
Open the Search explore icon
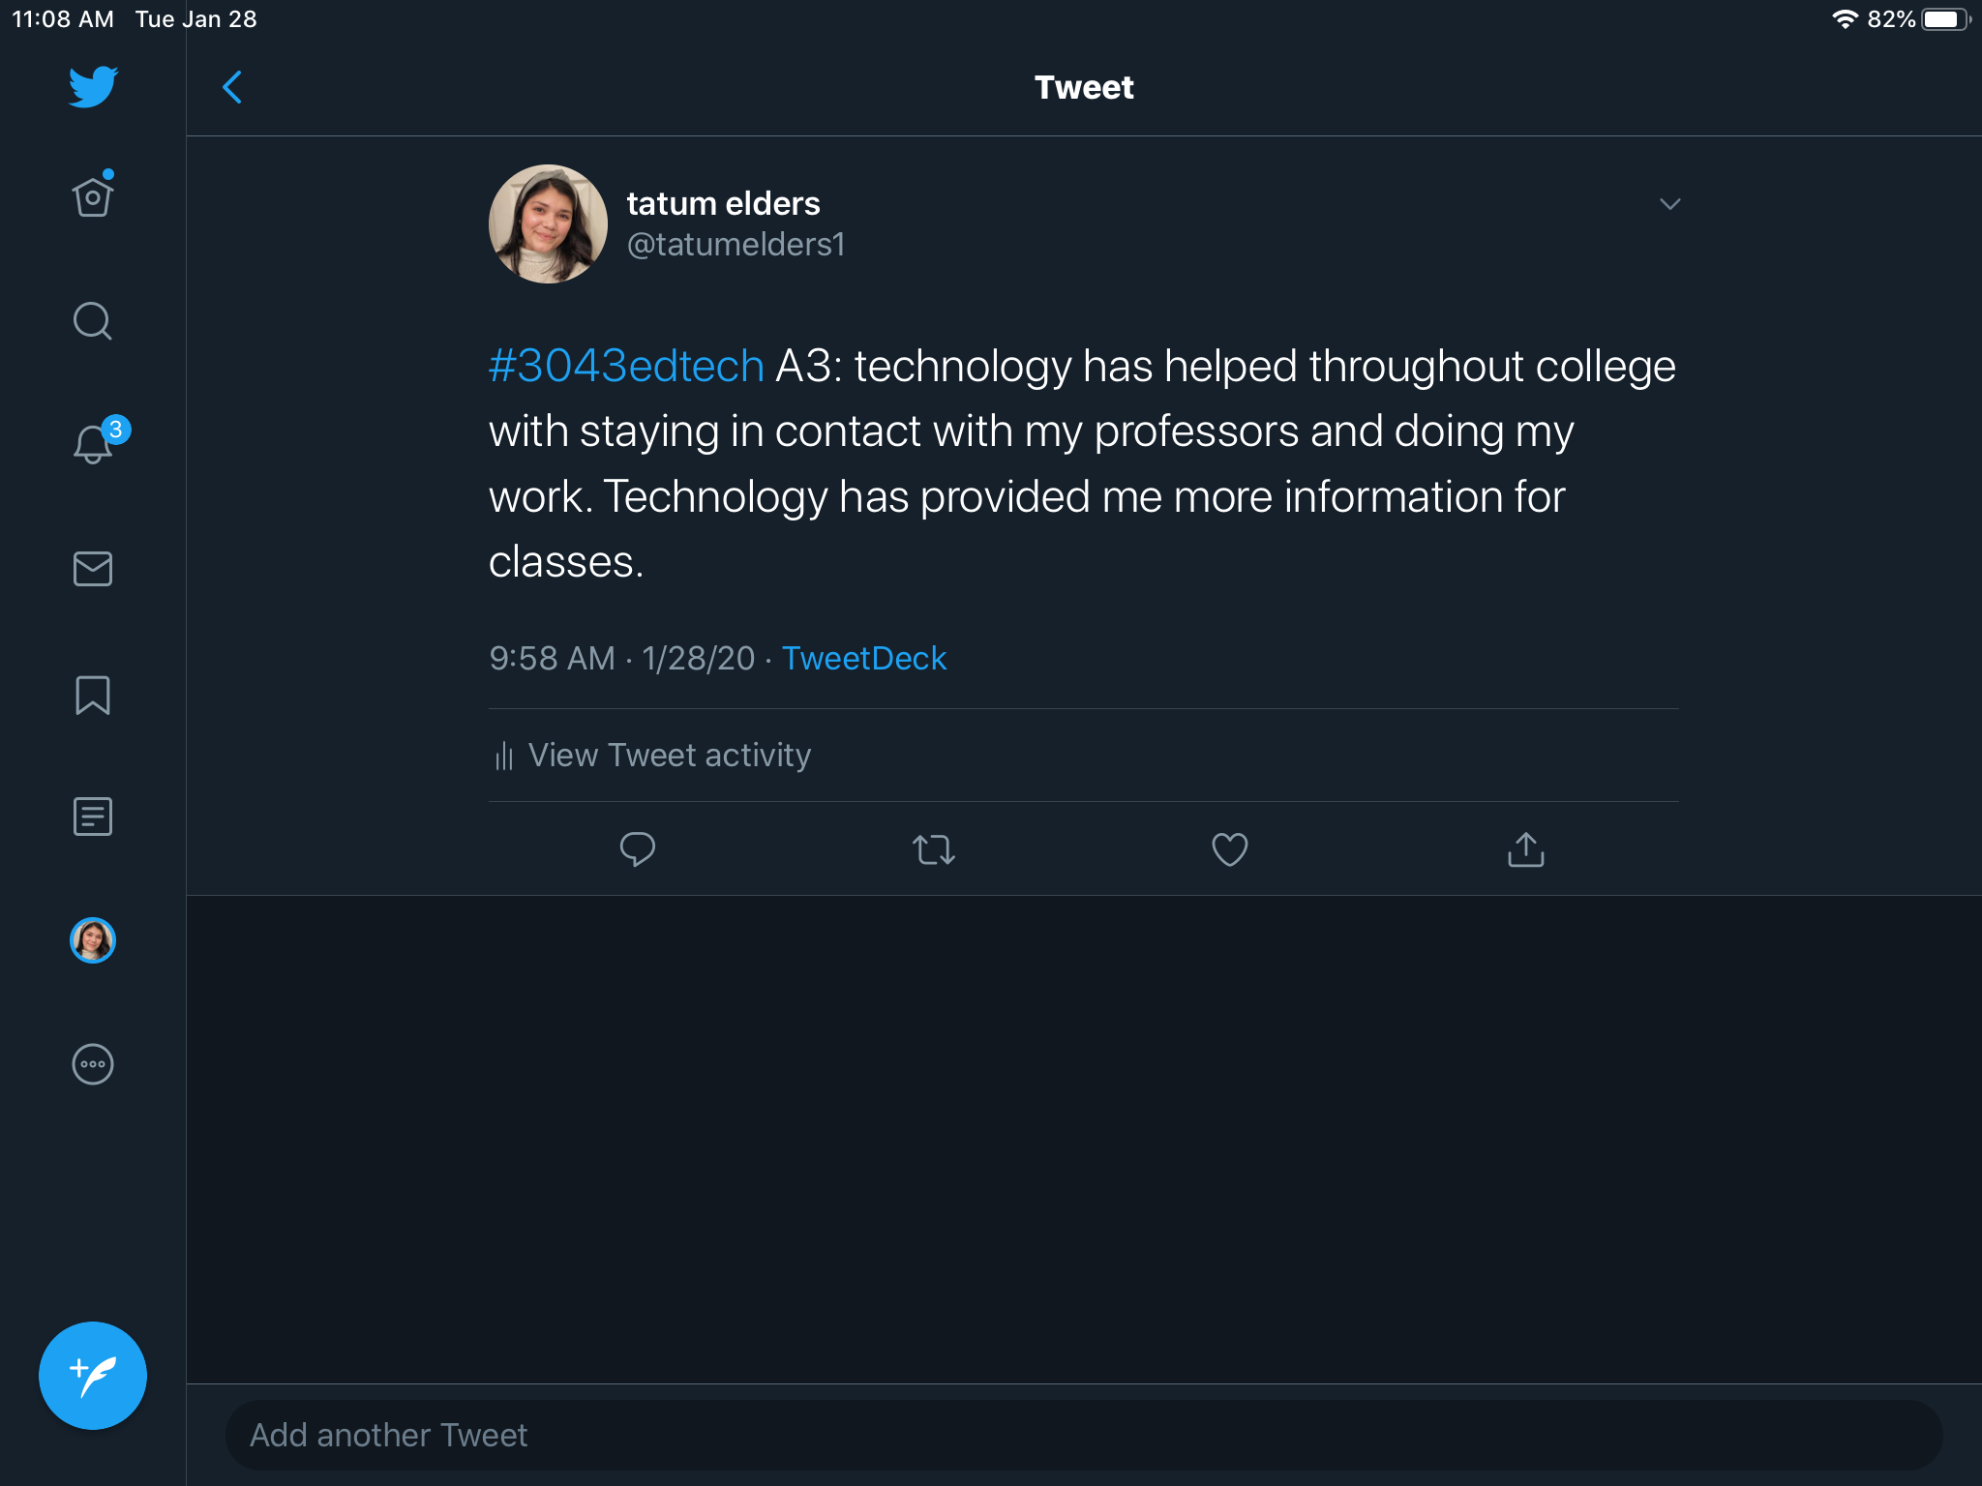(x=93, y=321)
